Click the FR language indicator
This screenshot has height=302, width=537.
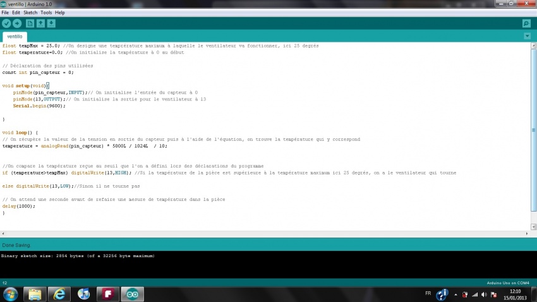coord(428,293)
